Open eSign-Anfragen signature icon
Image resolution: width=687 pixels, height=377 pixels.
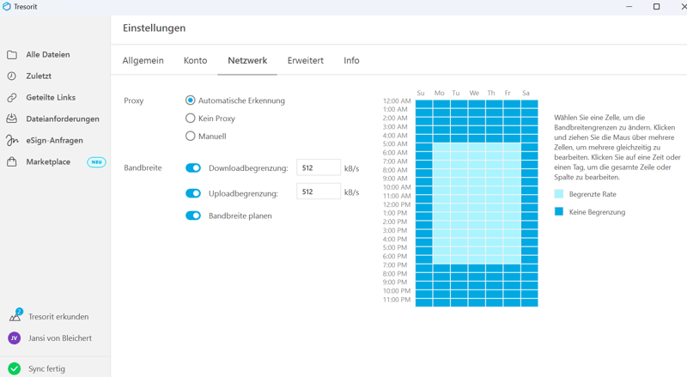point(12,141)
